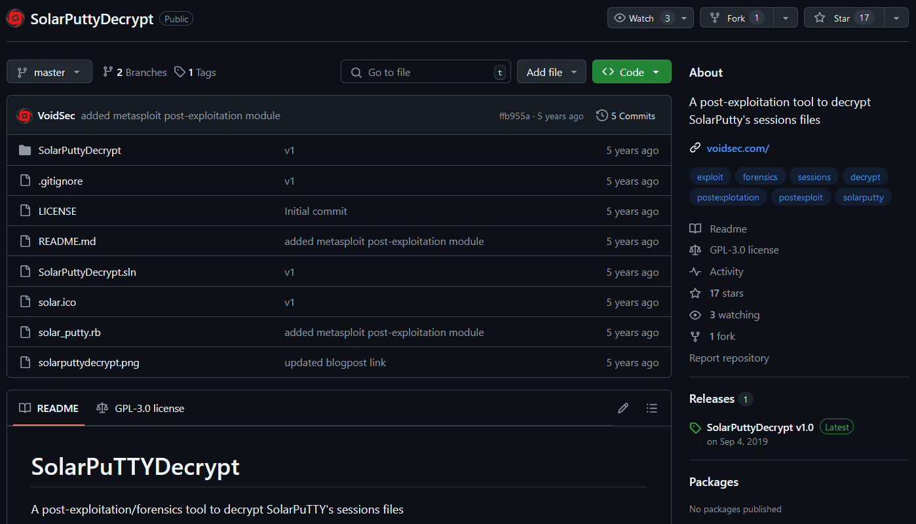
Task: Open the README.md file
Action: coord(67,242)
